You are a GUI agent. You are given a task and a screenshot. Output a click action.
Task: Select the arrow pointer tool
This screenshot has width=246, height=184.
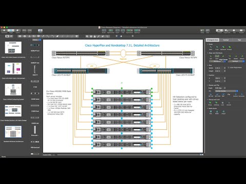(7, 36)
